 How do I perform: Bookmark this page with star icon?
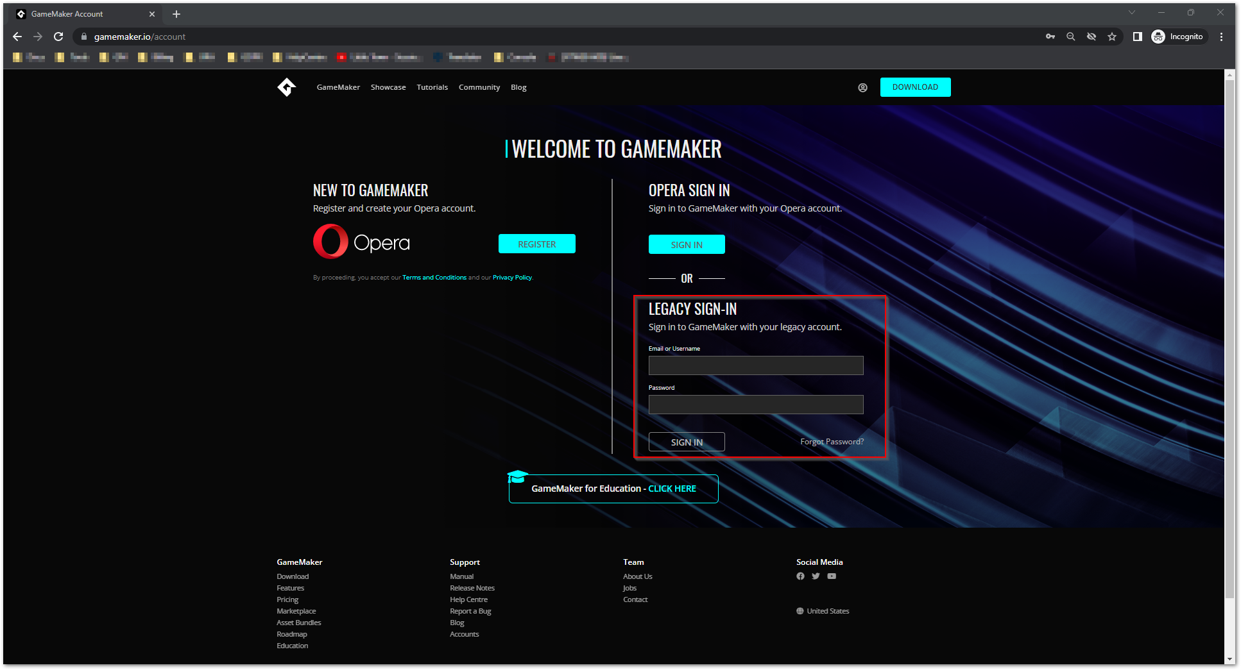pos(1112,37)
